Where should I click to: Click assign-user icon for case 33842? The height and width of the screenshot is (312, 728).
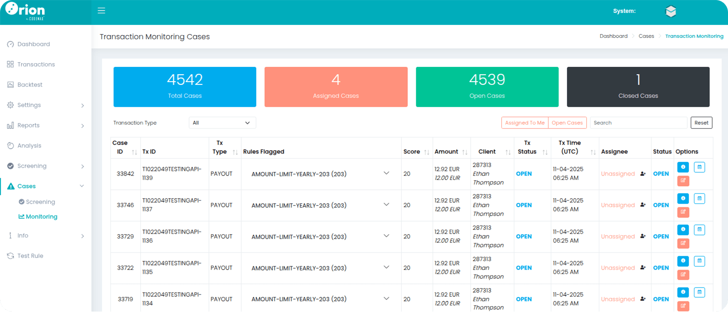[x=643, y=174]
